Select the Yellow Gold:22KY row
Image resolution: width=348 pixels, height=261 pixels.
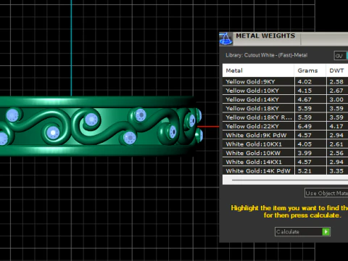pos(285,126)
